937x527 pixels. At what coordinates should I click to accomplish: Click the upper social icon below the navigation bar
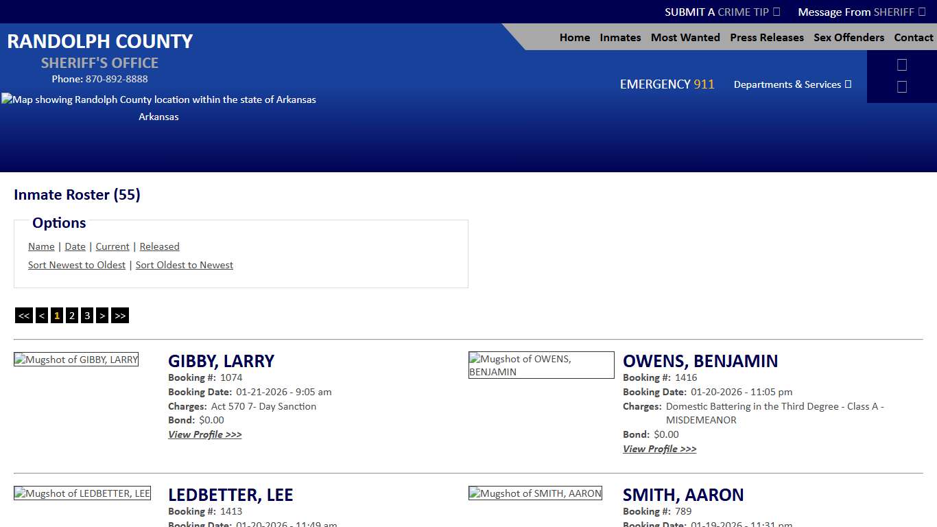coord(901,64)
